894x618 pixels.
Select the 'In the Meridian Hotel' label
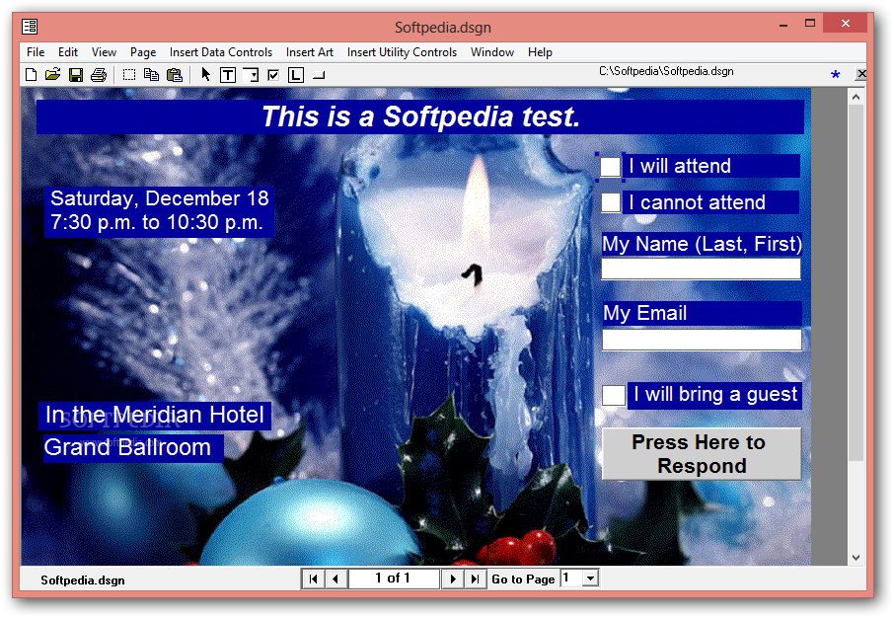[x=155, y=416]
